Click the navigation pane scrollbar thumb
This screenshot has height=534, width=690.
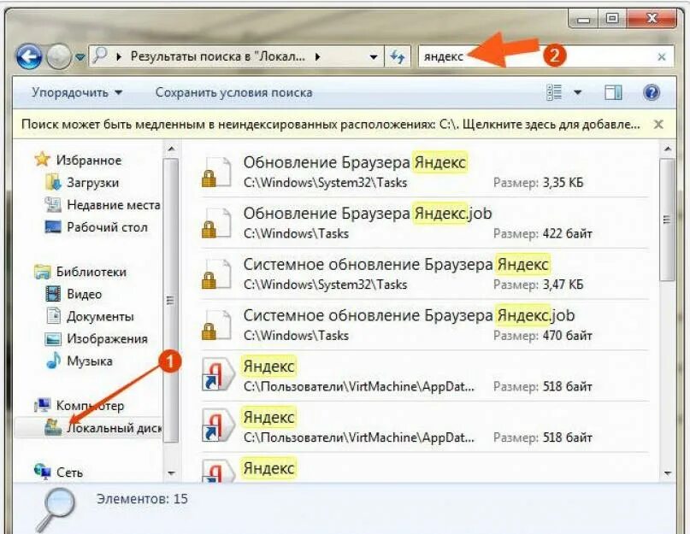[x=171, y=300]
